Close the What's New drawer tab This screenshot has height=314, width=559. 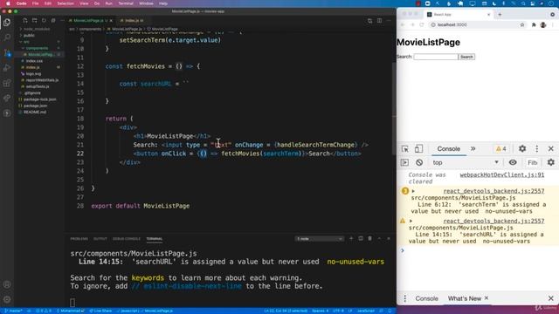coord(487,298)
